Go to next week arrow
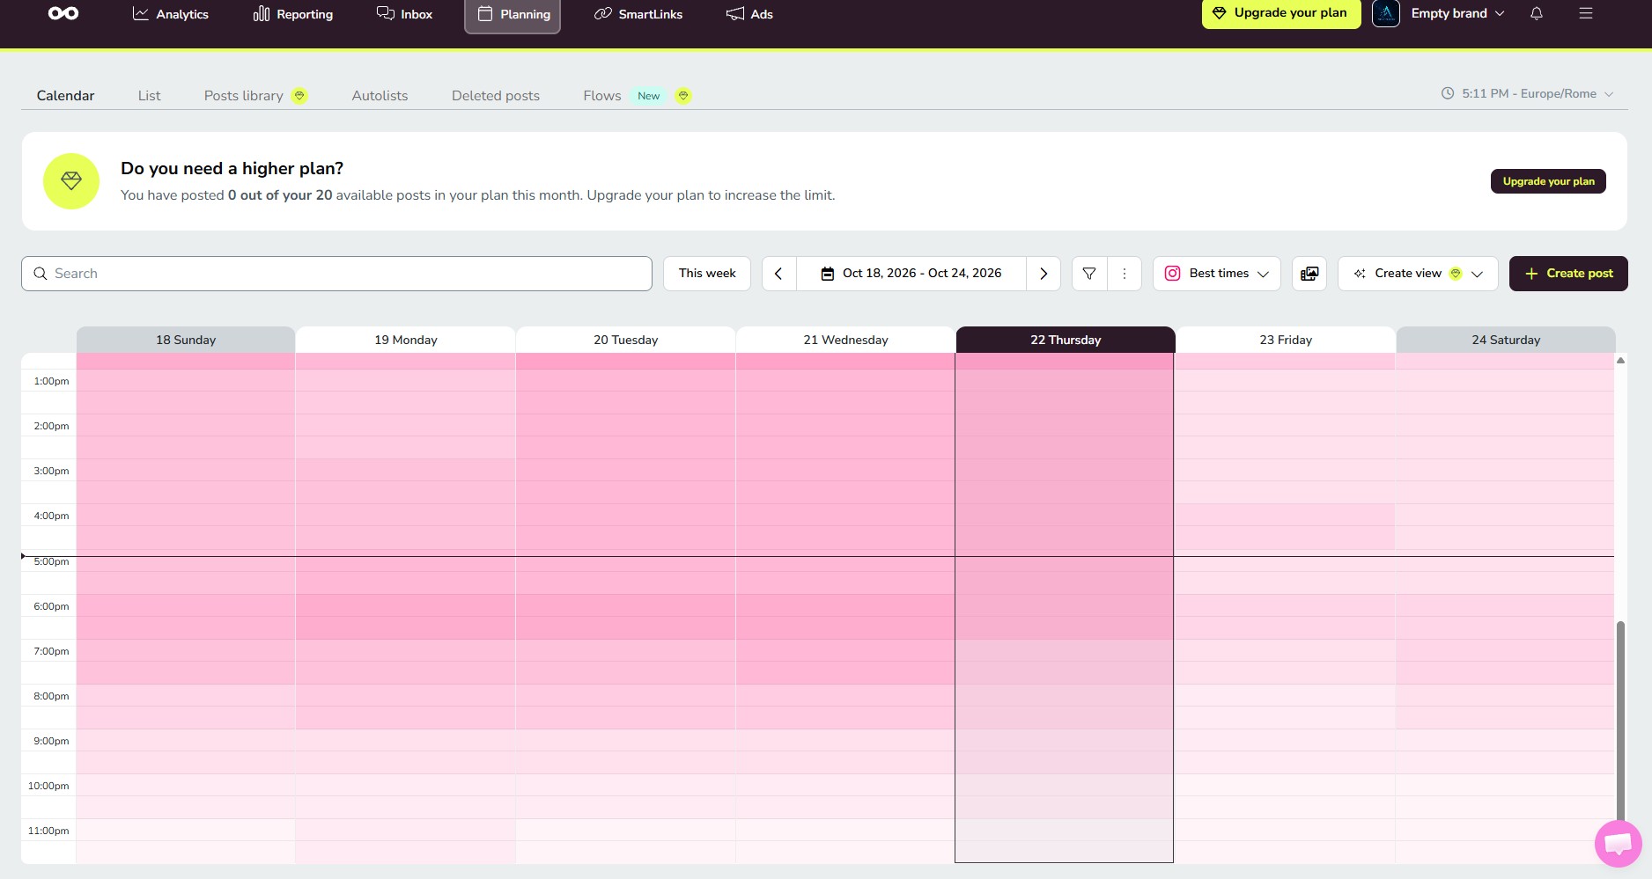1652x879 pixels. pyautogui.click(x=1044, y=274)
